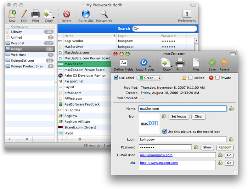Viewport: 248px width, 189px height.
Task: Click the macZOT! icon thumbnail
Action: 149,124
